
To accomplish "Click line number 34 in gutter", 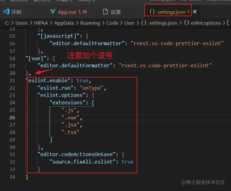I will pos(12,177).
